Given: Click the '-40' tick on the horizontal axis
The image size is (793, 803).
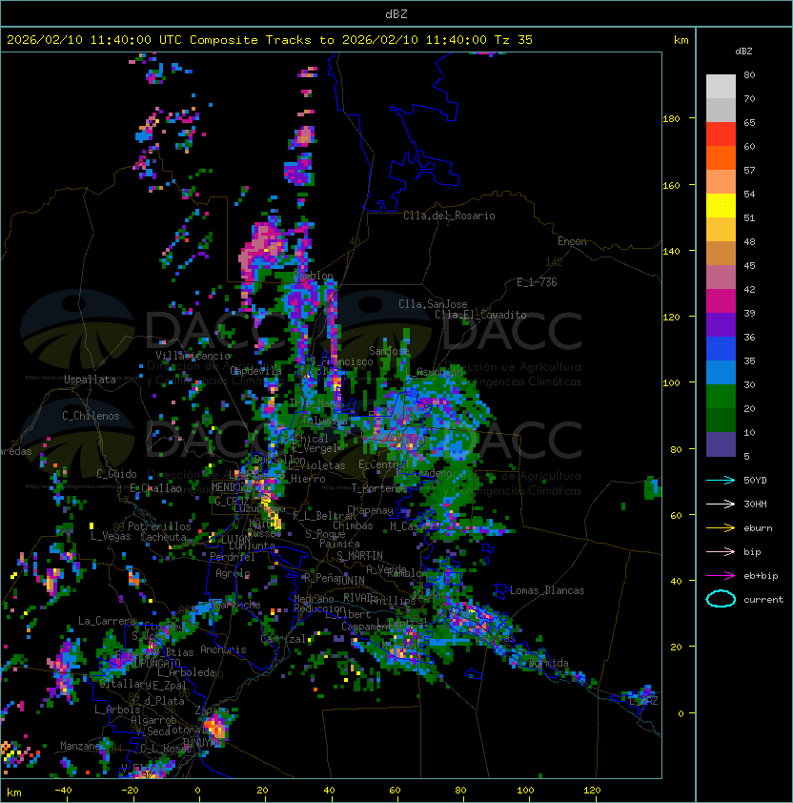Looking at the screenshot, I should pyautogui.click(x=63, y=791).
